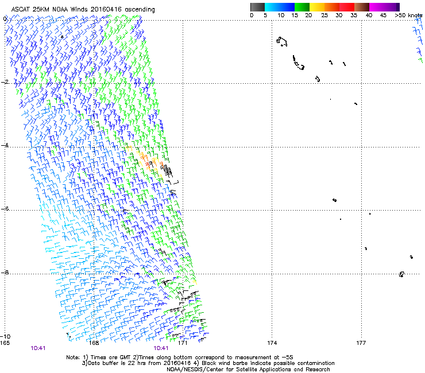Click the title 'ASCAT 25KM NOAA Winds 20160416 ascending'

[x=83, y=10]
